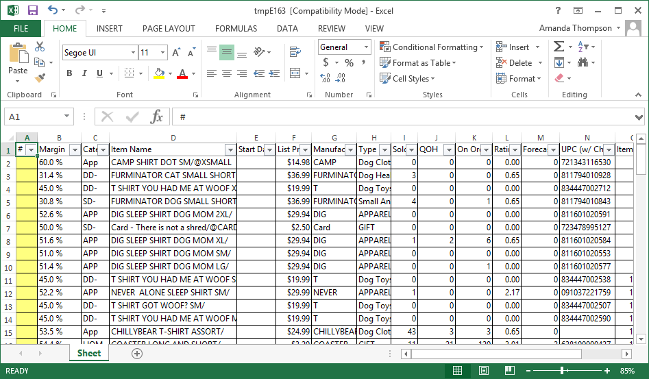This screenshot has width=649, height=379.
Task: Switch to the PAGE LAYOUT tab
Action: click(169, 29)
